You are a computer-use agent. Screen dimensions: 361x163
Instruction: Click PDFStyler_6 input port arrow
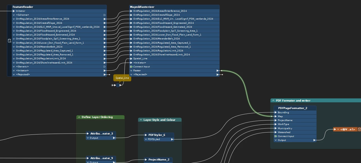[146, 135]
